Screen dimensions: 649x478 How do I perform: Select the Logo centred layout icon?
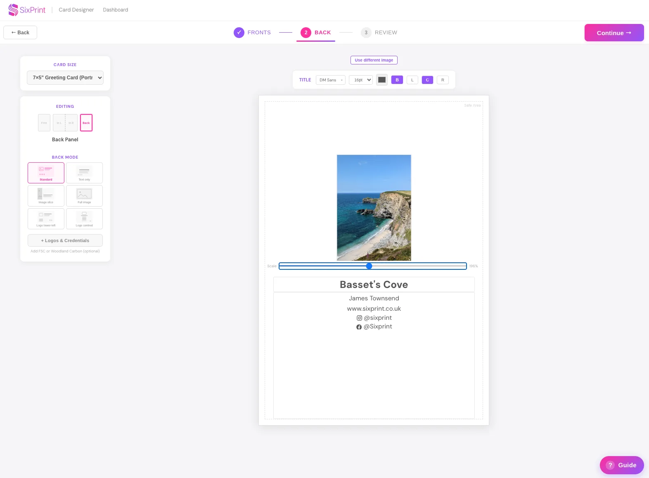(x=84, y=219)
